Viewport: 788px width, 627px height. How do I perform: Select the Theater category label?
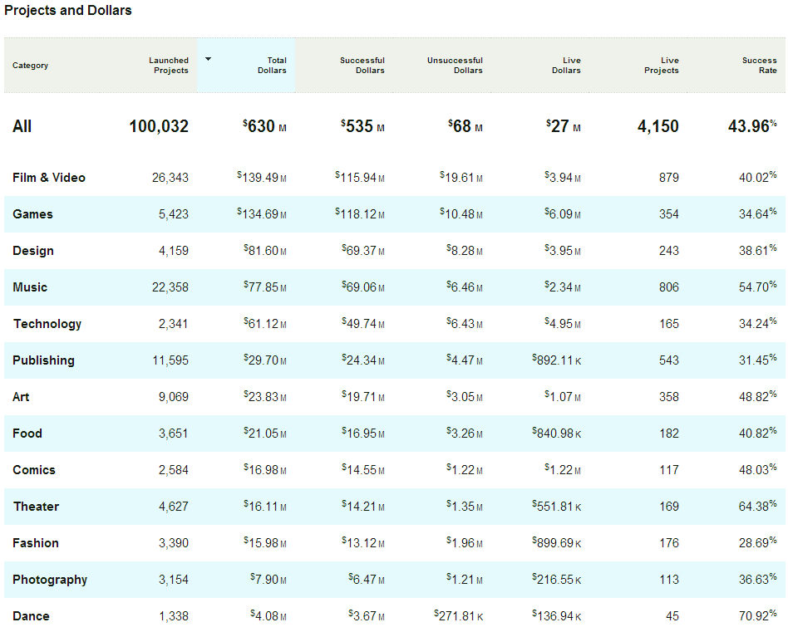[37, 507]
